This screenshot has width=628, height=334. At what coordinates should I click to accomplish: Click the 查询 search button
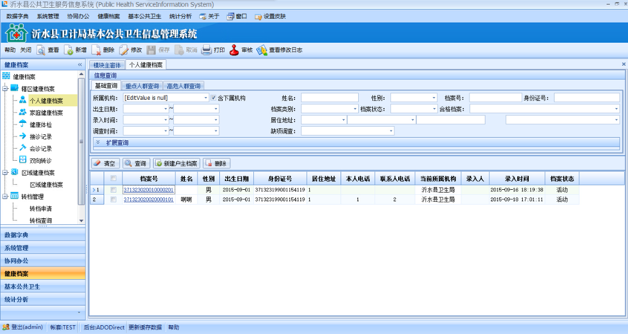pos(135,163)
